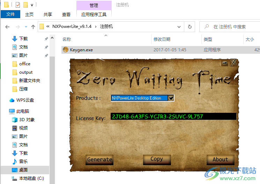Minimize the keygen window
The image size is (260, 184).
225,63
